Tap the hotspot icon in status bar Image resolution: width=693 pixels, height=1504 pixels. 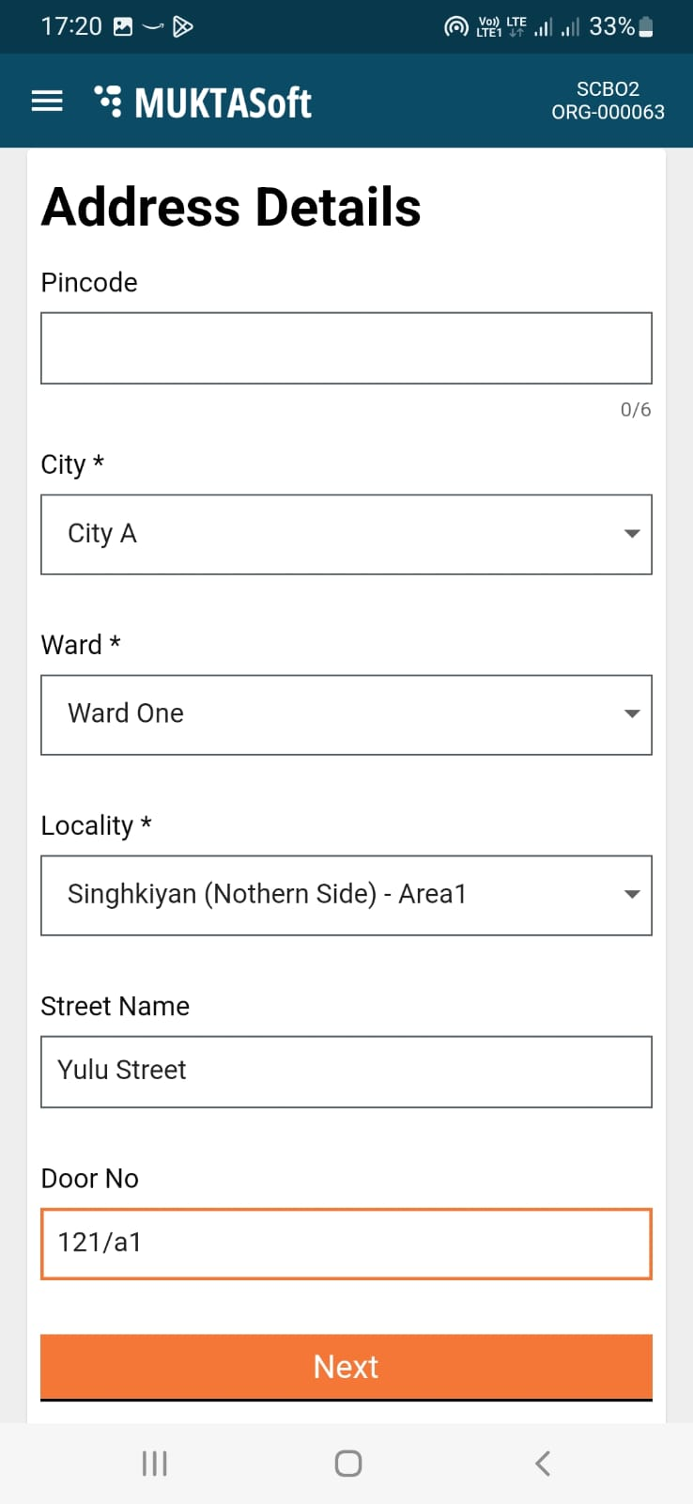(455, 26)
